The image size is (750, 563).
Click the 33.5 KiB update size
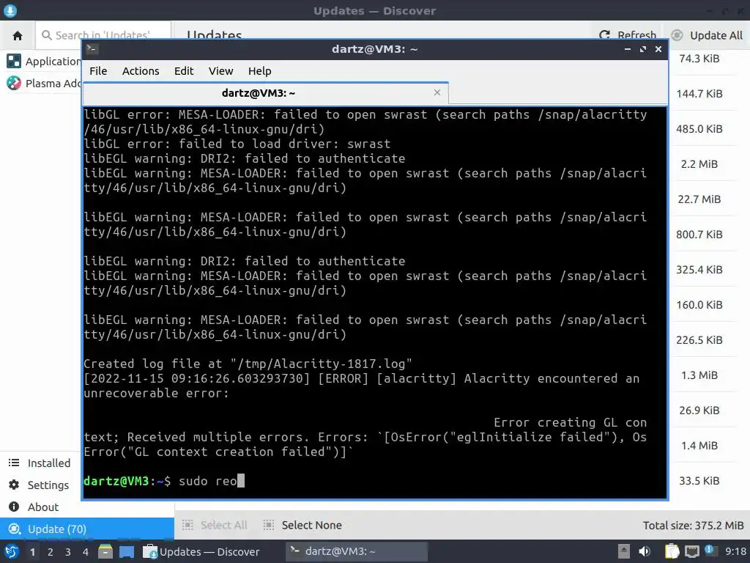[x=699, y=481]
